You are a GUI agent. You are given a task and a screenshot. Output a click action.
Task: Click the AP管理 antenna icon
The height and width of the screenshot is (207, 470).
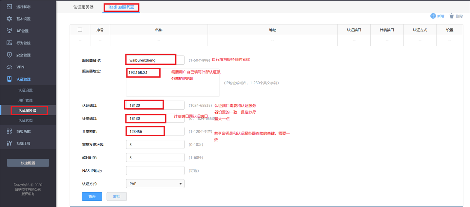pyautogui.click(x=10, y=31)
